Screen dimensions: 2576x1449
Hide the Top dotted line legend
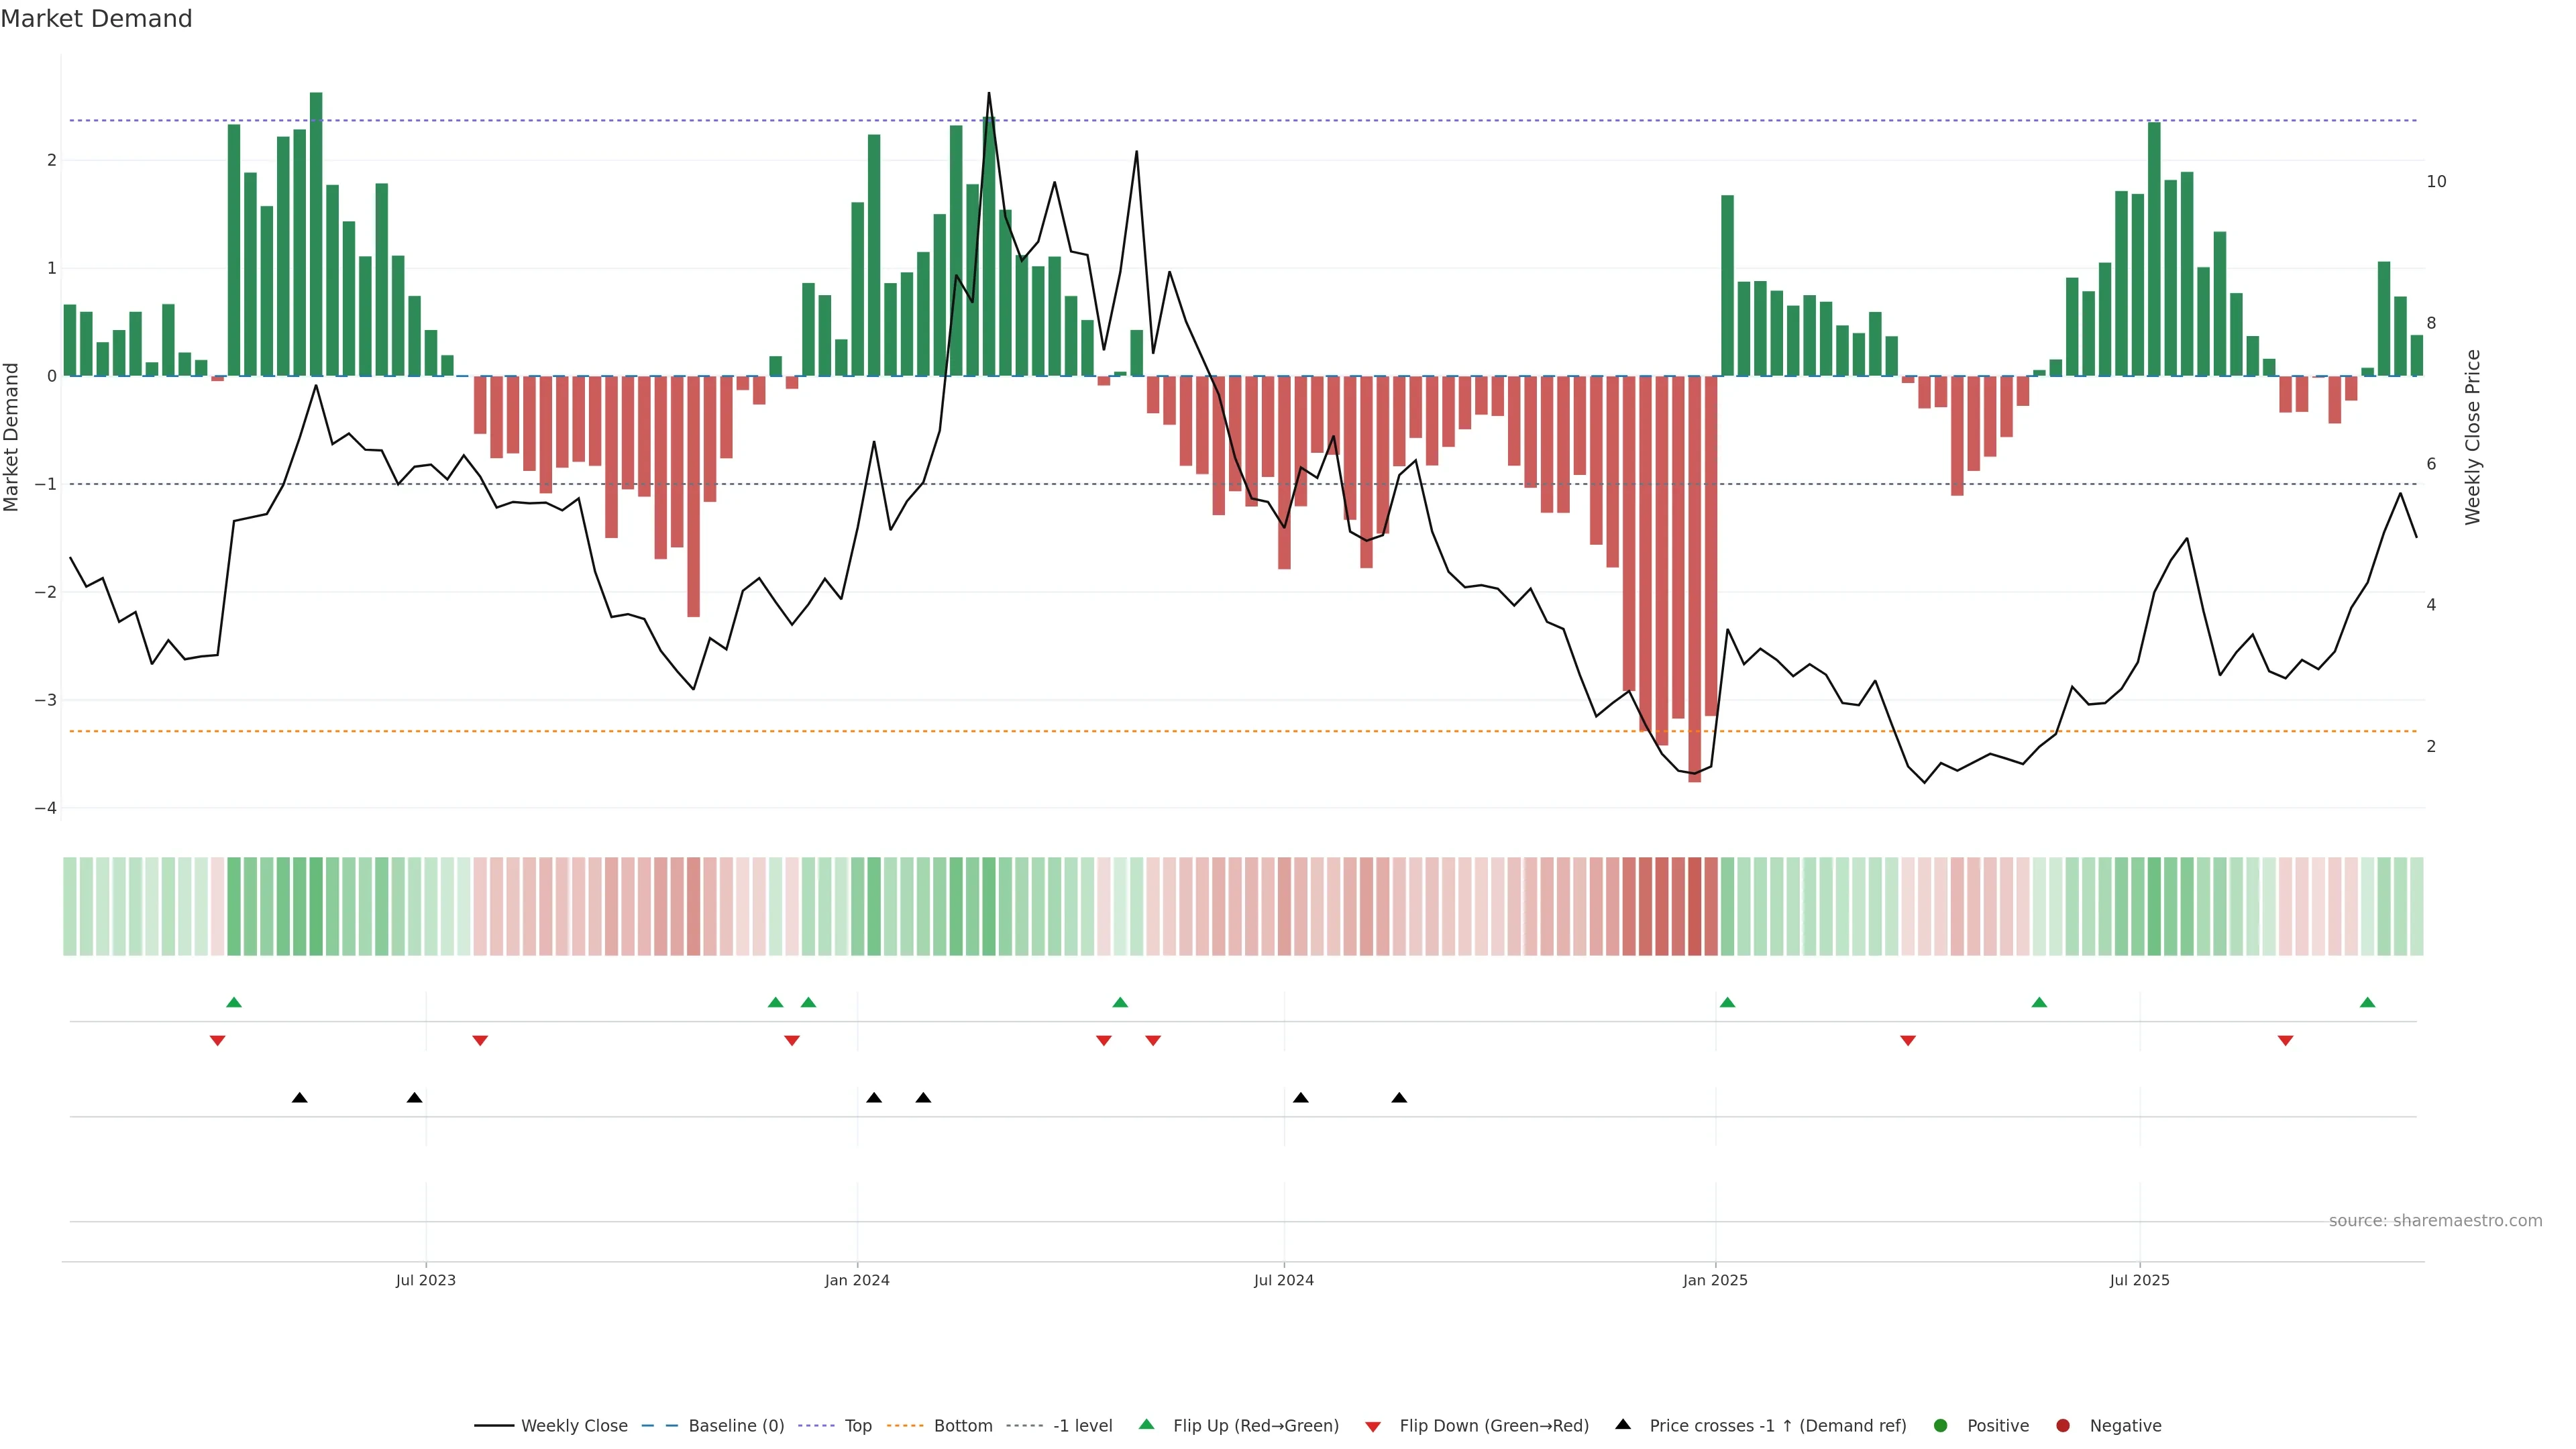pyautogui.click(x=857, y=1426)
